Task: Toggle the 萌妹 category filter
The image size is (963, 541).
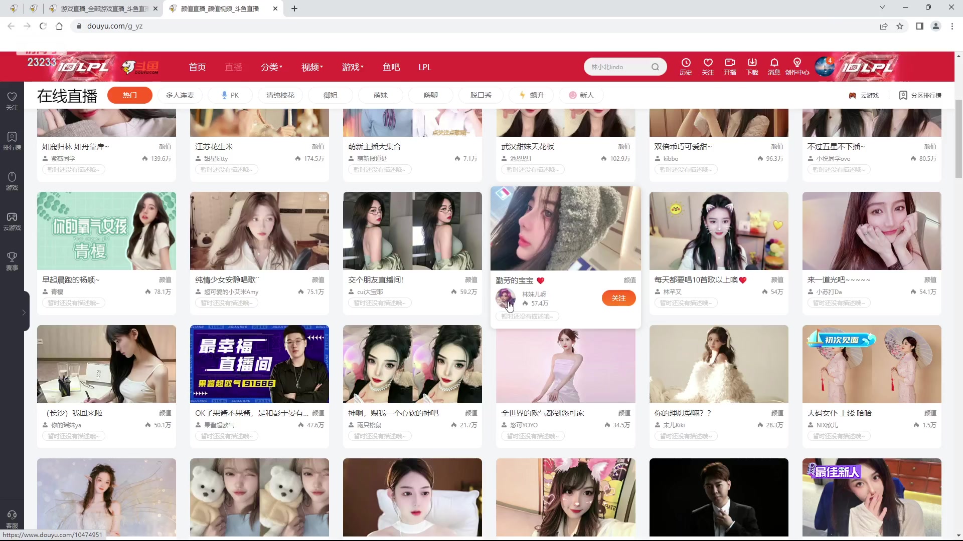Action: 380,95
